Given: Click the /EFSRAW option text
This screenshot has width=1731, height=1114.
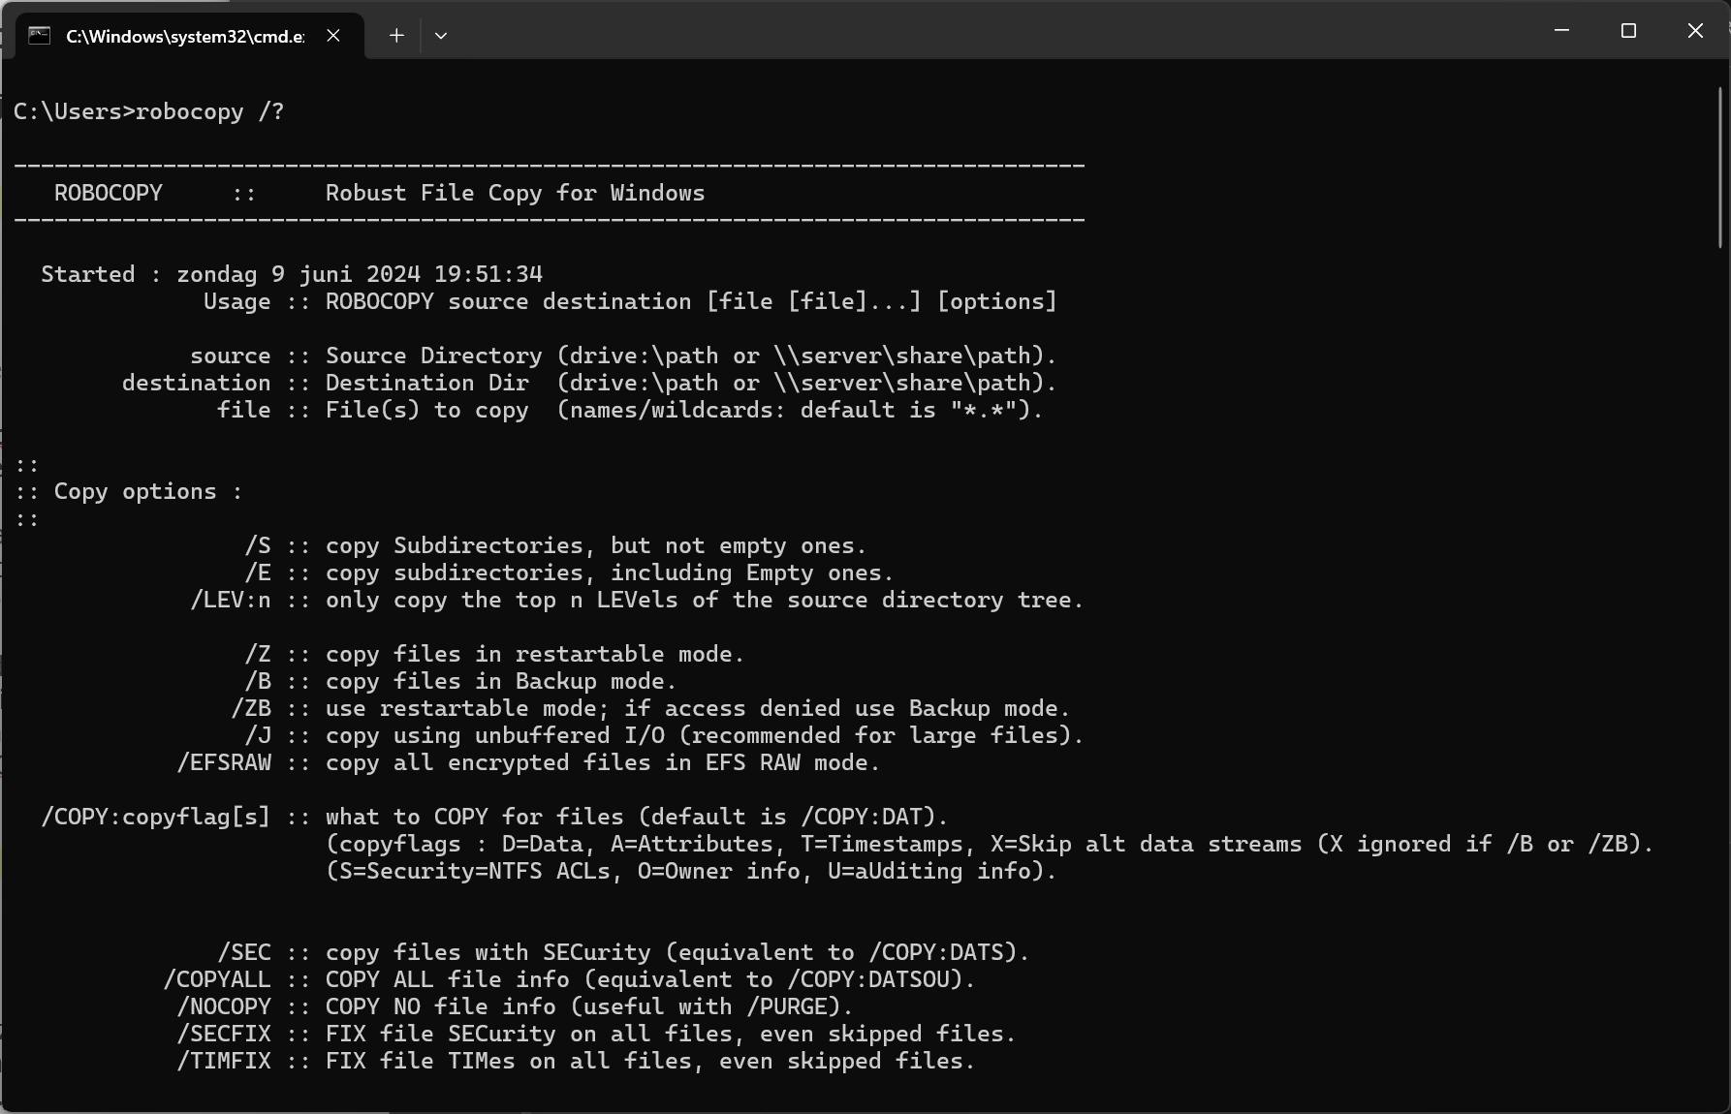Looking at the screenshot, I should [224, 763].
